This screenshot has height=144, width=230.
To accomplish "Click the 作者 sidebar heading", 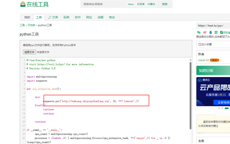I will pyautogui.click(x=201, y=54).
